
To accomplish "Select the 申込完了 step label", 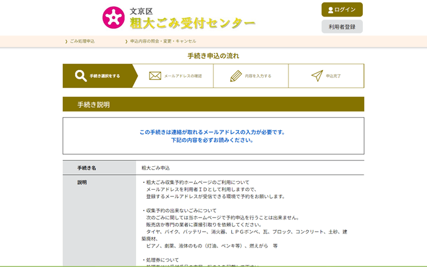I will [x=333, y=76].
